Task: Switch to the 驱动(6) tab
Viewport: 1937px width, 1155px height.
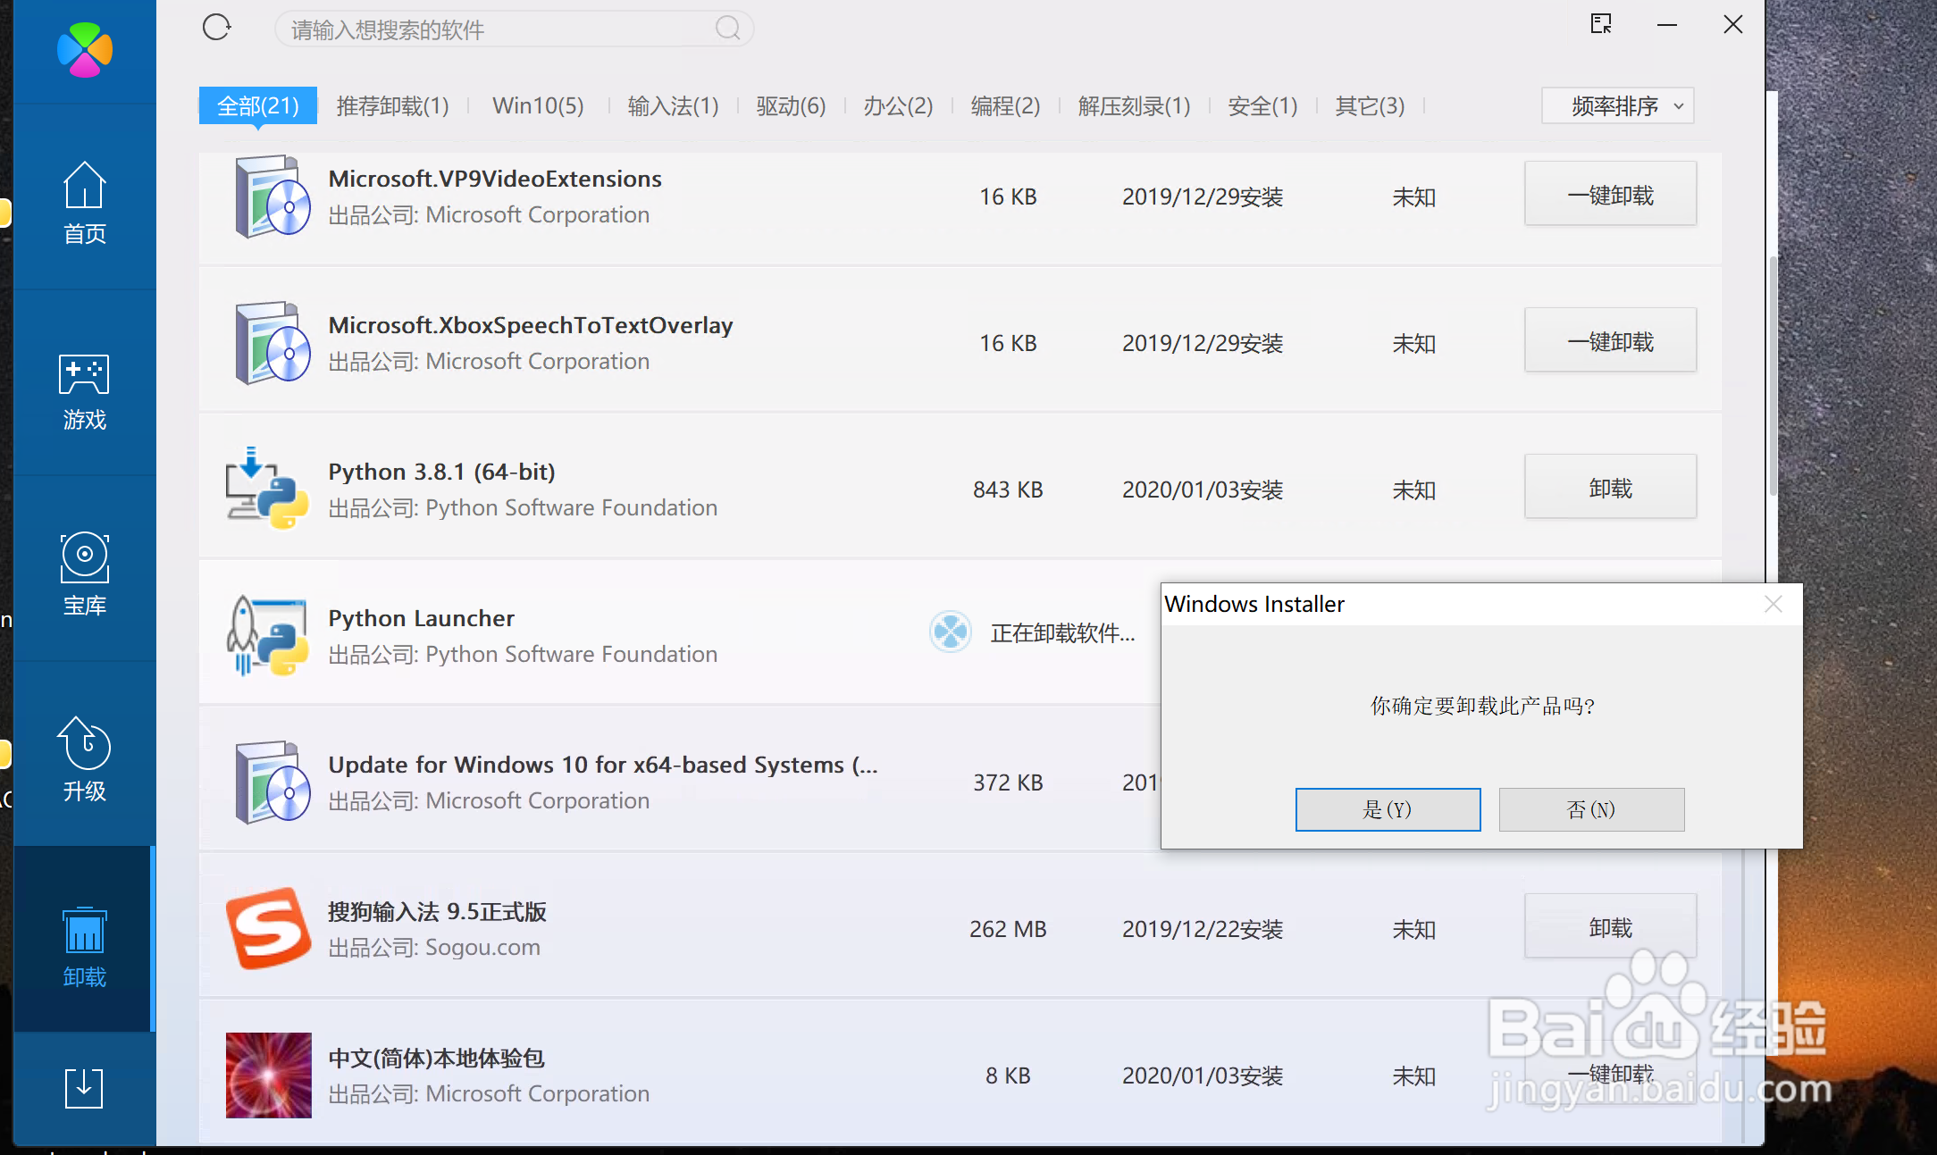Action: click(x=791, y=106)
